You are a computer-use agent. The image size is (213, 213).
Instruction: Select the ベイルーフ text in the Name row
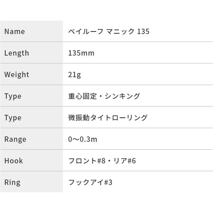pyautogui.click(x=85, y=31)
